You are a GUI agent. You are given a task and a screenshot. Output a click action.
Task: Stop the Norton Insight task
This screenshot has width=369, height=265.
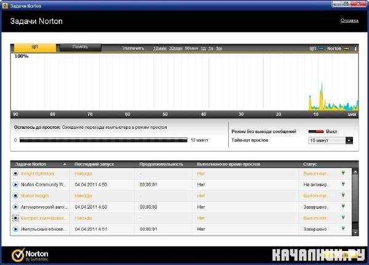[15, 196]
